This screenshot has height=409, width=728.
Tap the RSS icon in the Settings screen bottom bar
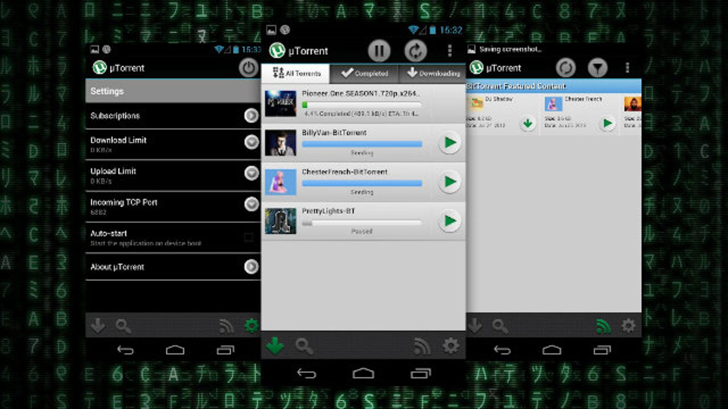click(x=227, y=326)
